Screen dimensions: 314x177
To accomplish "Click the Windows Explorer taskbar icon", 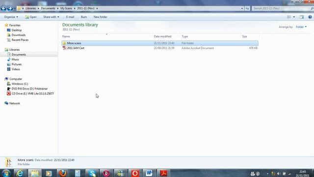I will [x=35, y=173].
